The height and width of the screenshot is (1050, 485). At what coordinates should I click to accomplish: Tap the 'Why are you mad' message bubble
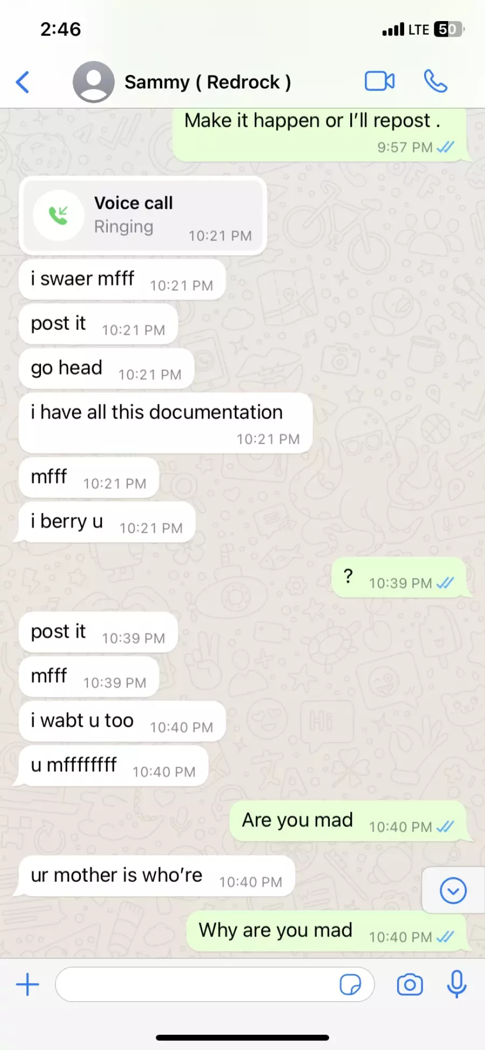point(327,931)
